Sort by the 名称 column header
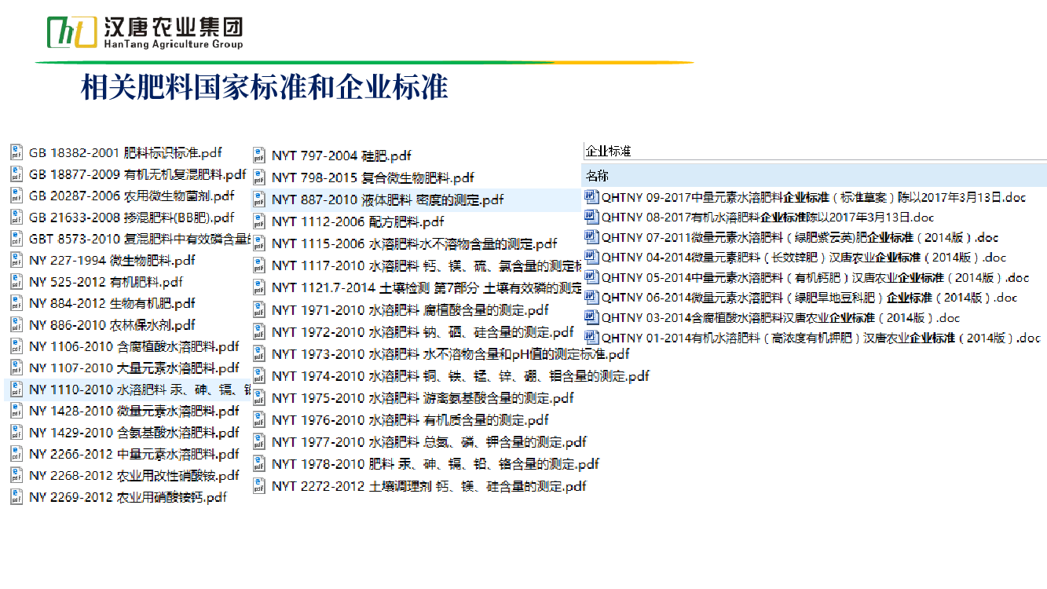Viewport: 1047px width, 589px height. [598, 175]
